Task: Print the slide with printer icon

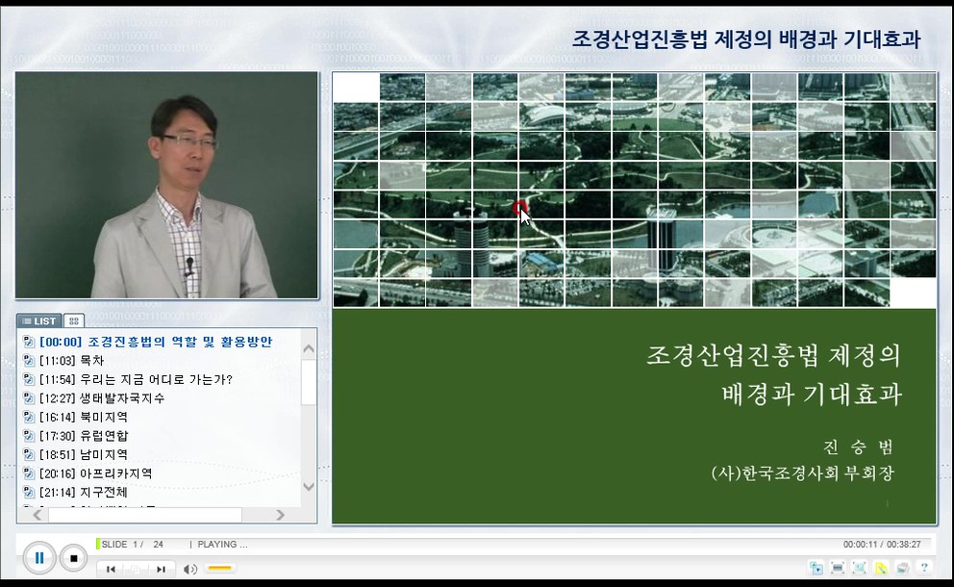Action: [x=903, y=568]
